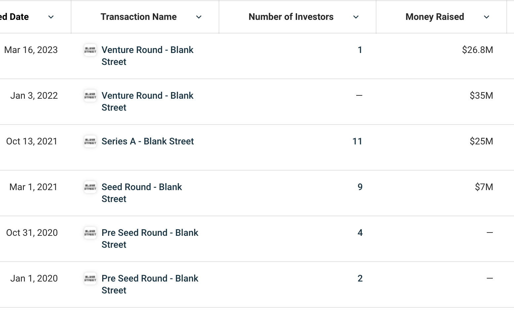The height and width of the screenshot is (310, 514).
Task: Select the Number of Investors header label
Action: click(x=291, y=17)
